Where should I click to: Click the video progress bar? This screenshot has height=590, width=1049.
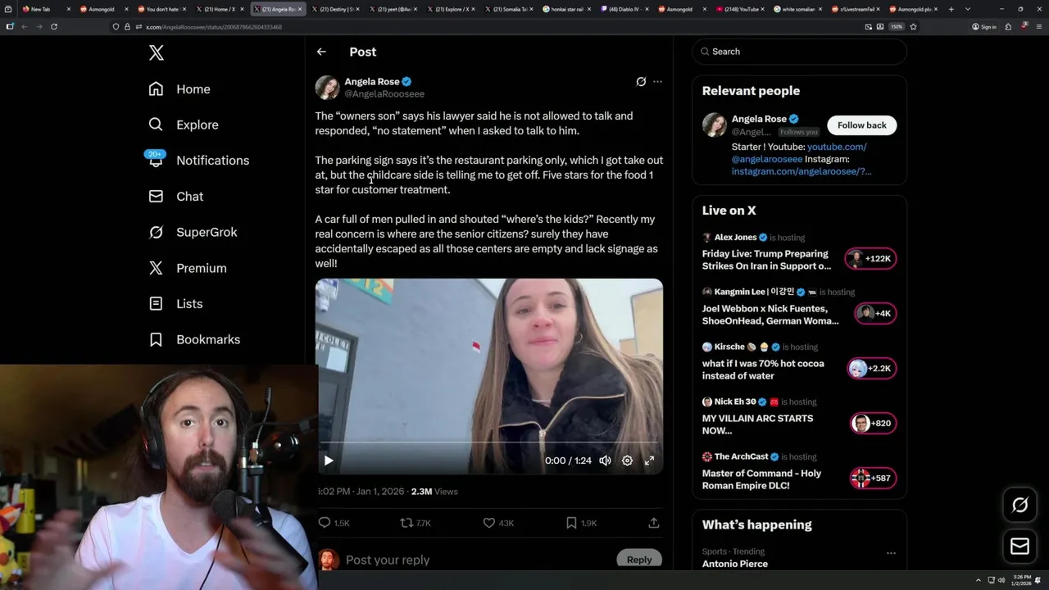489,442
